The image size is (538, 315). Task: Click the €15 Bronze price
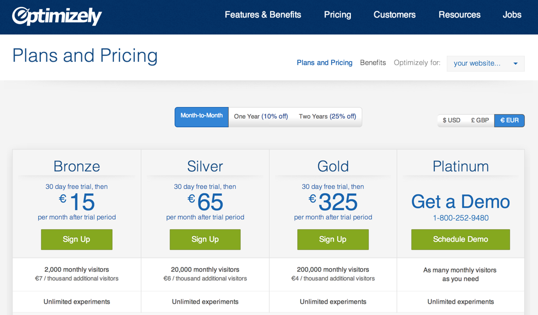[77, 202]
